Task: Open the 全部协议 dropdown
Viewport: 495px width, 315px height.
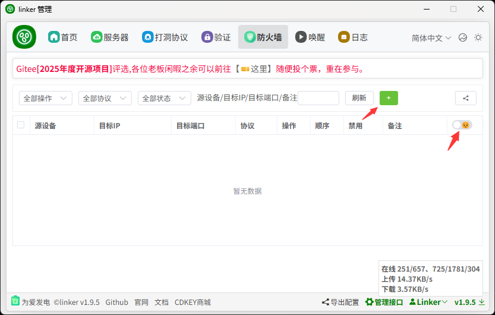Action: [x=105, y=99]
